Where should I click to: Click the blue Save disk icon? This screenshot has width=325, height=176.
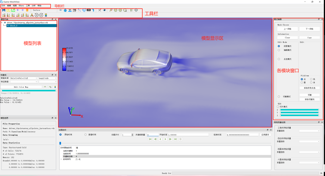click(x=4, y=10)
